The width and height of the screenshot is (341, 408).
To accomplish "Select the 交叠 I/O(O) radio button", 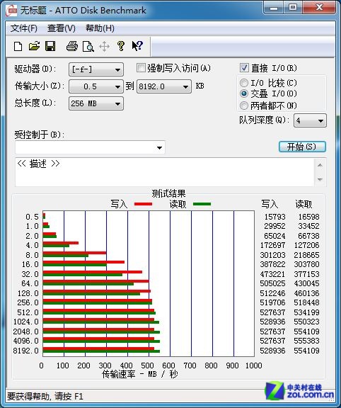I will [244, 93].
